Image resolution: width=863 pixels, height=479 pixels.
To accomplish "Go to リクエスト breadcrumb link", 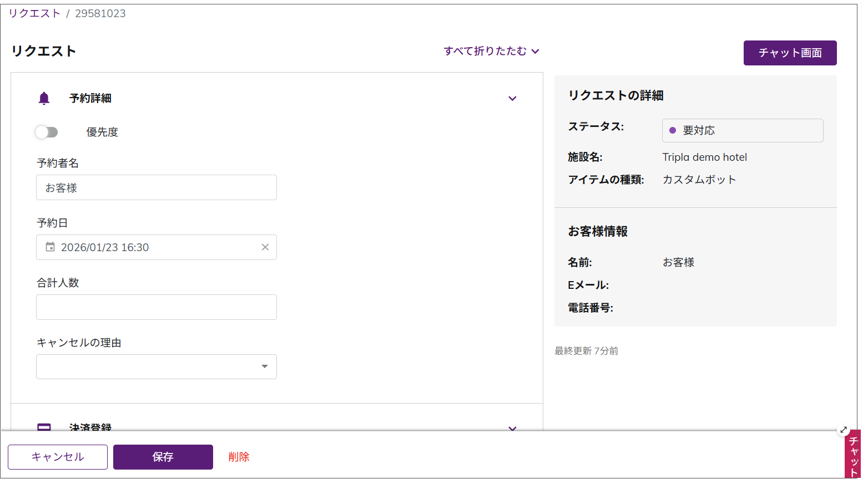I will [34, 13].
